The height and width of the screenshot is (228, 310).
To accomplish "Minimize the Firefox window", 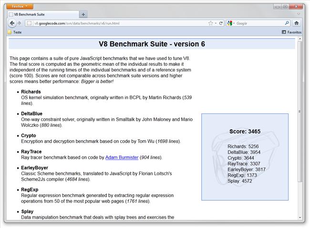I will point(278,7).
